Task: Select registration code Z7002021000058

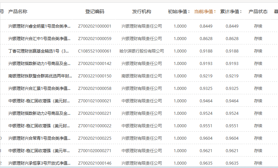Action: tap(95, 89)
